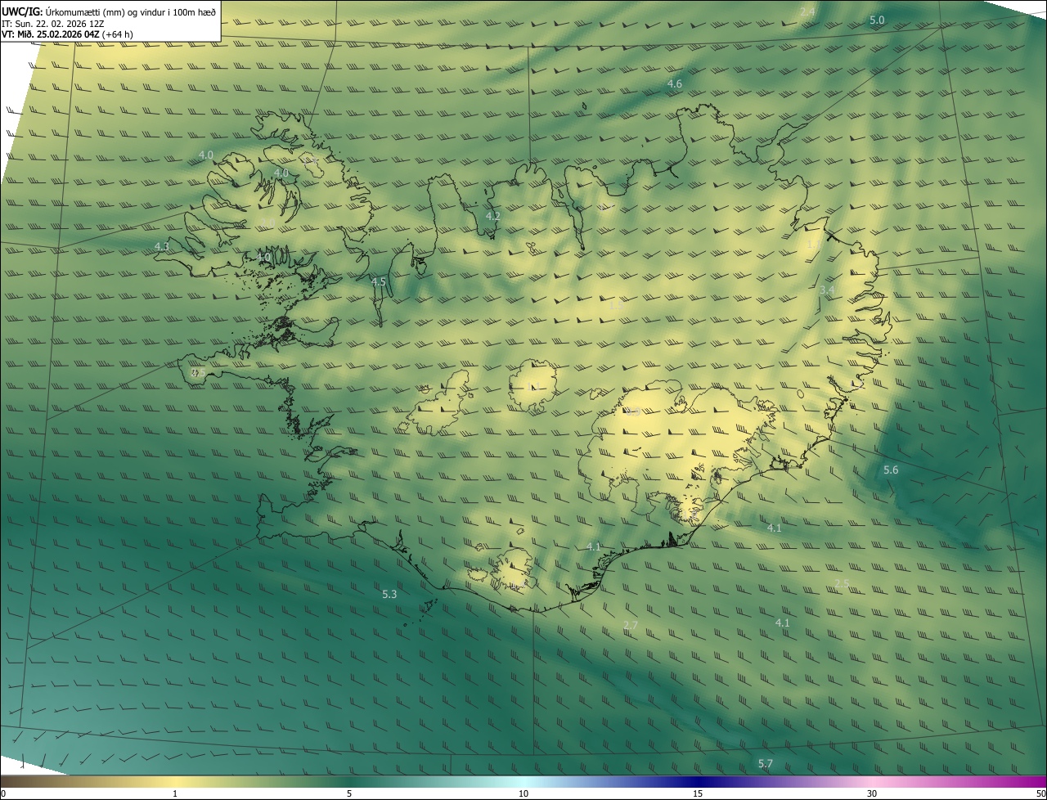Click the 'VT: Mið. 25.02.2026 04Z (+64 h)' line

[67, 34]
